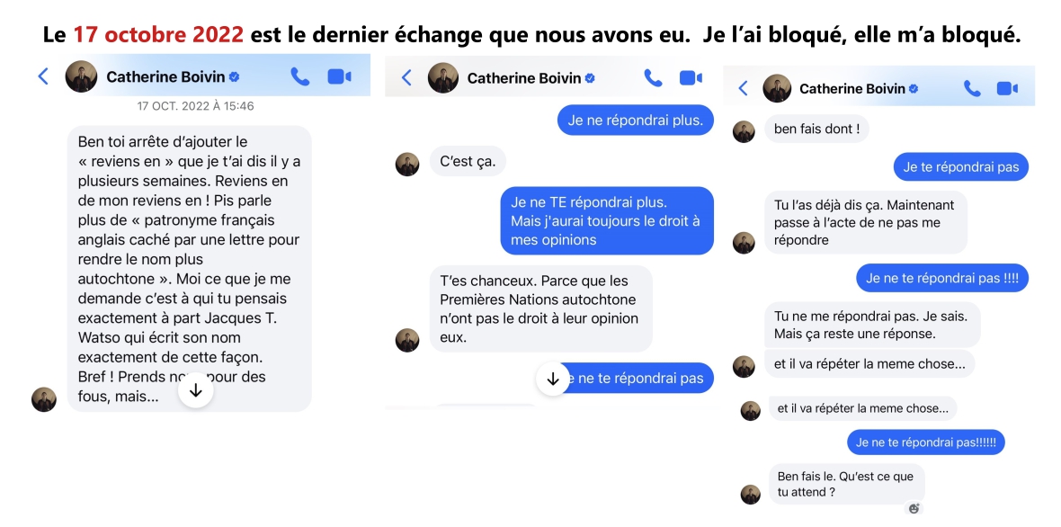This screenshot has height=527, width=1061.
Task: Select the message 'Je ne répondrai plus.'
Action: pyautogui.click(x=635, y=119)
